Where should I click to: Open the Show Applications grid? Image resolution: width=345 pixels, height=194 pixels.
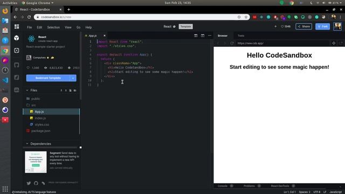point(5,189)
